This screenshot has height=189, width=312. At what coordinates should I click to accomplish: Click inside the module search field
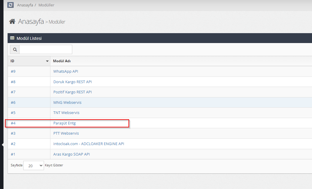[x=46, y=50]
